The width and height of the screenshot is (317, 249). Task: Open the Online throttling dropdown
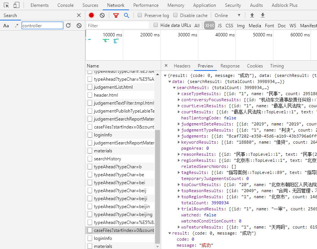click(228, 15)
